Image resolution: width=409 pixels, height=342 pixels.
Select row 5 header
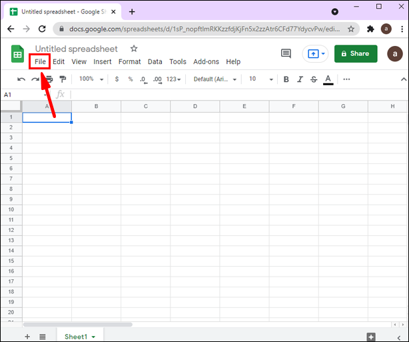11,158
